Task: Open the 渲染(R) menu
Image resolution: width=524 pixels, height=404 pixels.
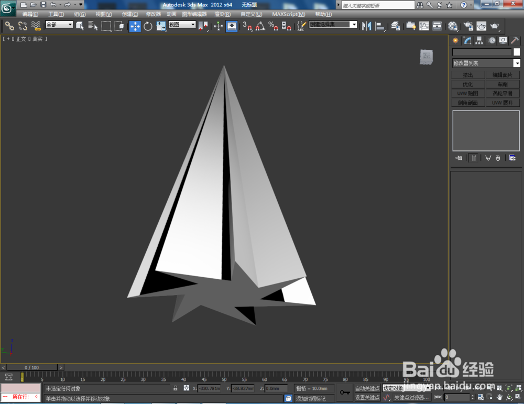Action: [x=223, y=14]
